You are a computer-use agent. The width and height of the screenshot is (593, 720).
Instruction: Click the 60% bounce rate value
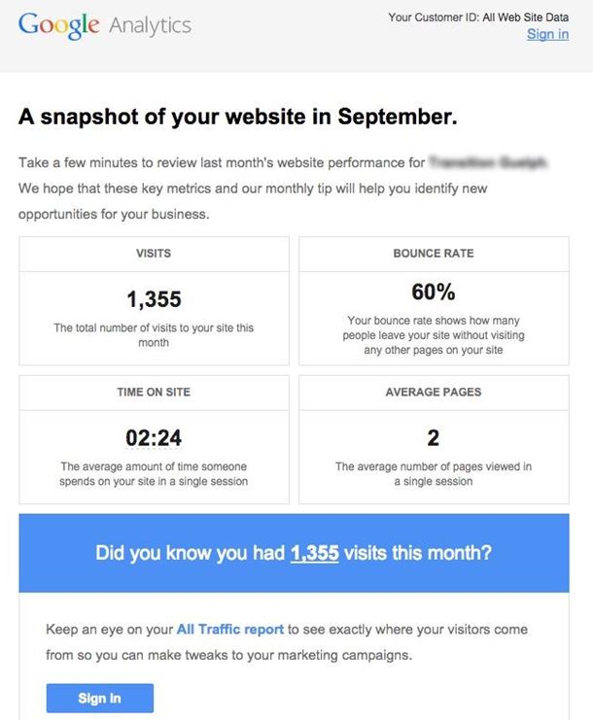pyautogui.click(x=434, y=292)
